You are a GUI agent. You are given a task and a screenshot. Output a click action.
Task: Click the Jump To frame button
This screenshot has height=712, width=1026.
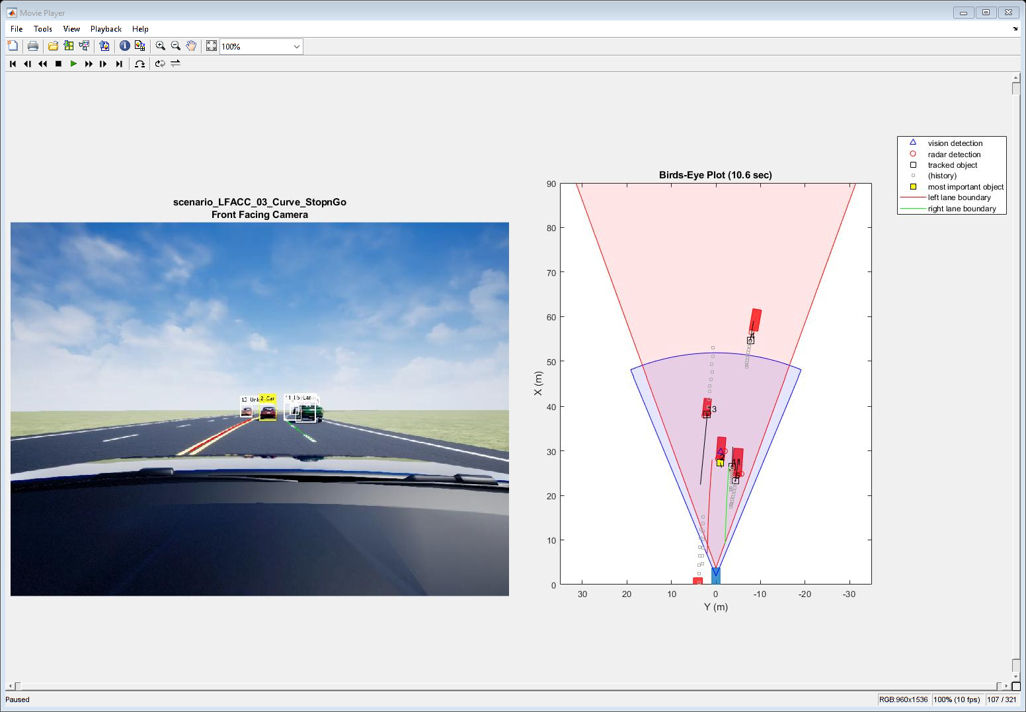point(139,64)
